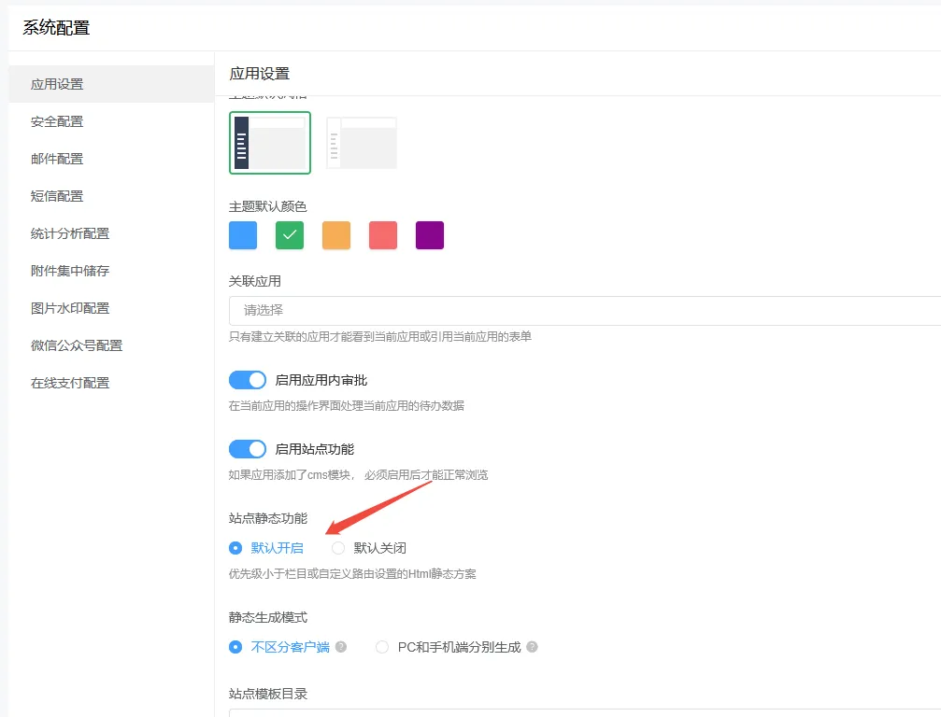Select 在线支付配置 menu item
This screenshot has height=717, width=941.
click(x=111, y=383)
